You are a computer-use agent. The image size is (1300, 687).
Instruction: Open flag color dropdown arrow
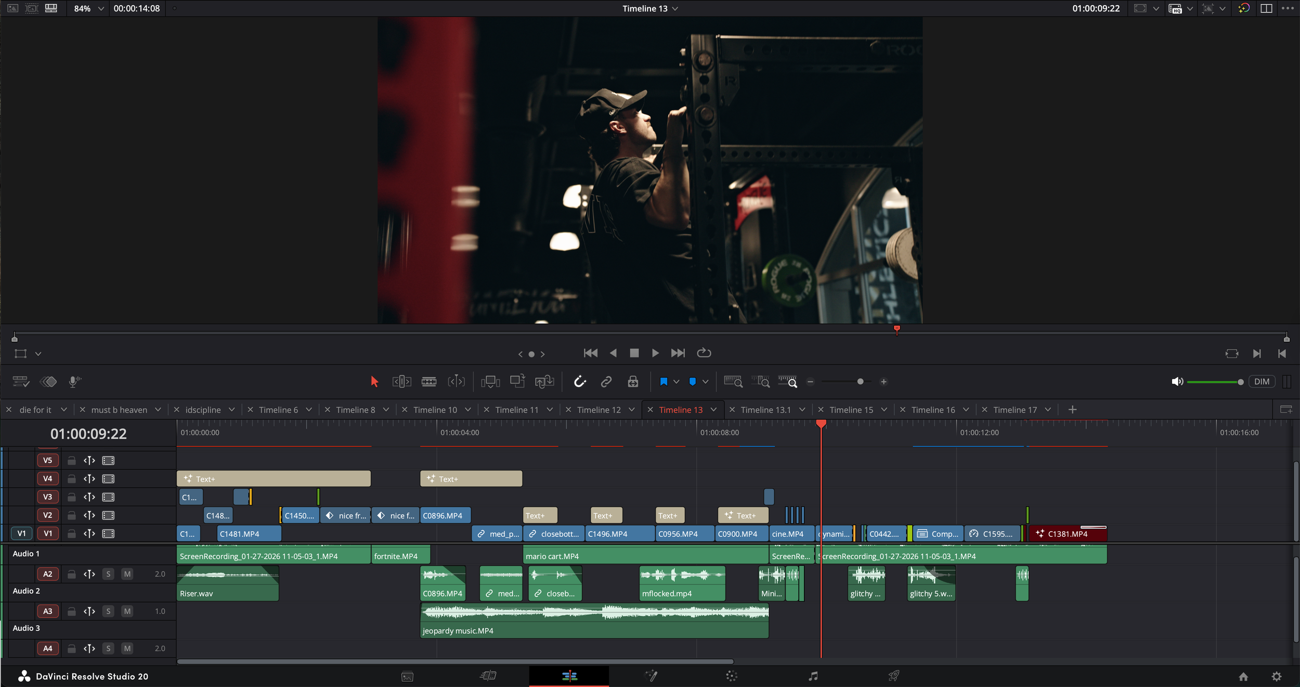(676, 382)
